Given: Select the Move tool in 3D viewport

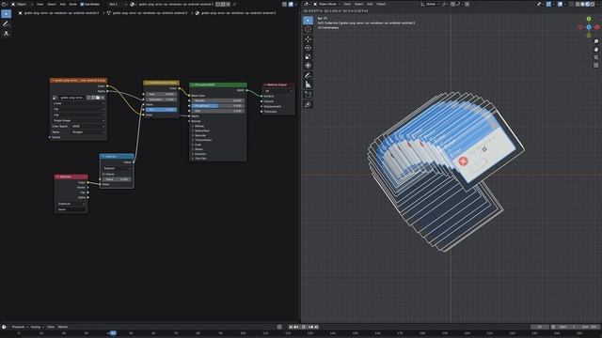Looking at the screenshot, I should (x=308, y=38).
